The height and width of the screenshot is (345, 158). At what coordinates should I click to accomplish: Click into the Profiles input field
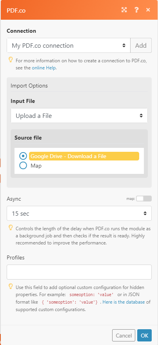click(x=79, y=272)
